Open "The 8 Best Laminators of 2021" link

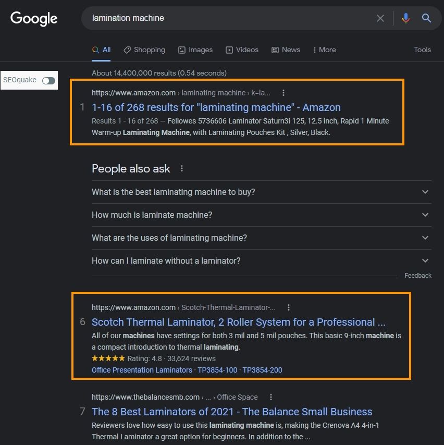tap(232, 412)
